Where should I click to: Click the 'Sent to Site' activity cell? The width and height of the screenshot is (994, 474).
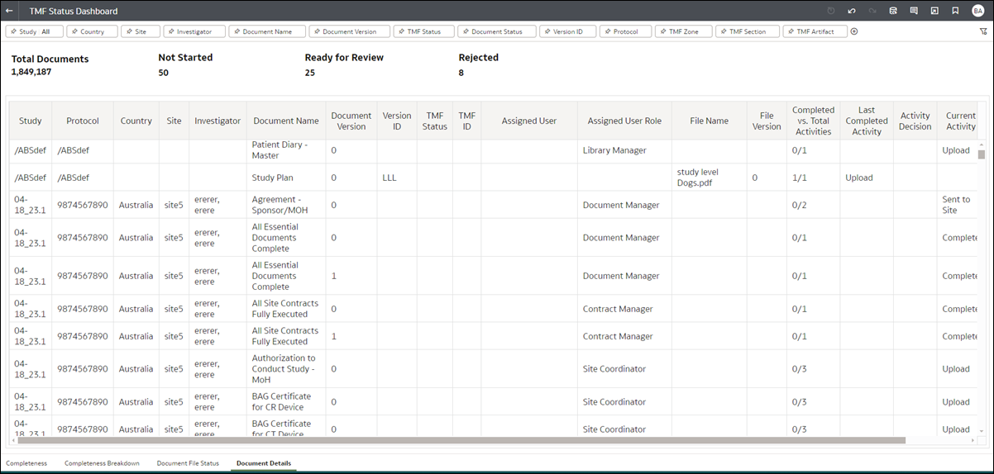957,205
